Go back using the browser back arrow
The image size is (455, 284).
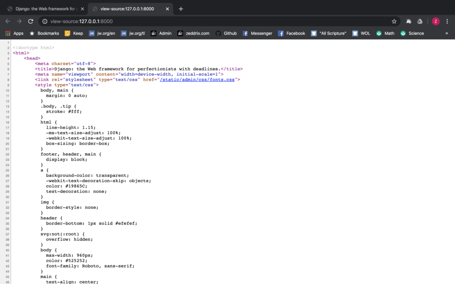[x=8, y=21]
